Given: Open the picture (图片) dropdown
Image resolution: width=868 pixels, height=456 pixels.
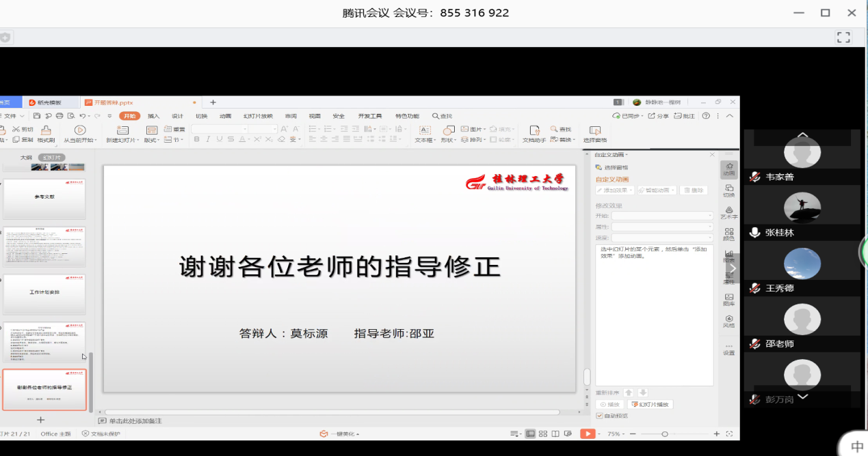Looking at the screenshot, I should pyautogui.click(x=473, y=129).
